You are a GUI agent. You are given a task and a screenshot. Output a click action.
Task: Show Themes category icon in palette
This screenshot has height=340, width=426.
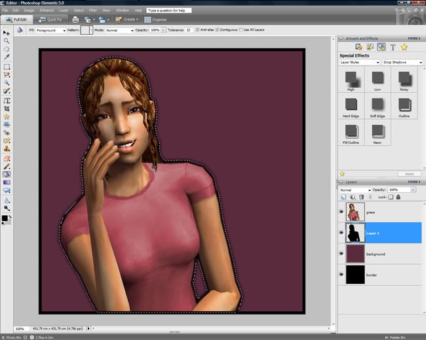pos(370,47)
